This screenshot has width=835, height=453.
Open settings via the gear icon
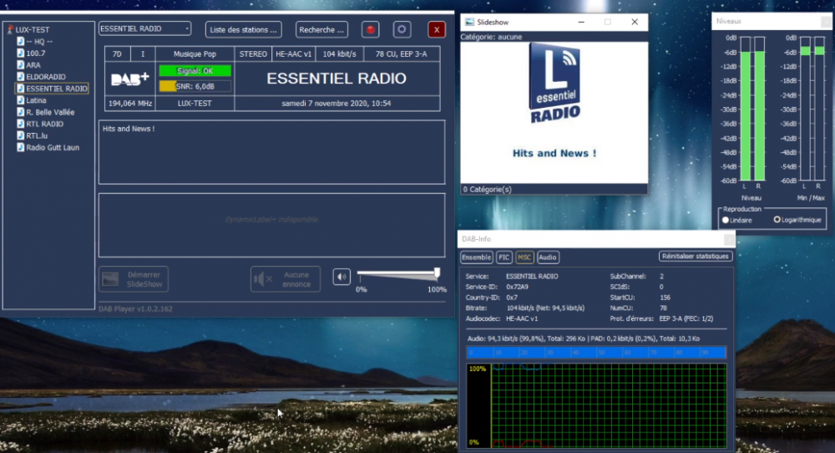(402, 30)
